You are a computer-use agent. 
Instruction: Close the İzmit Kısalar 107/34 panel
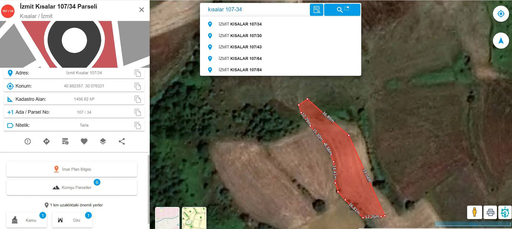pos(142,10)
